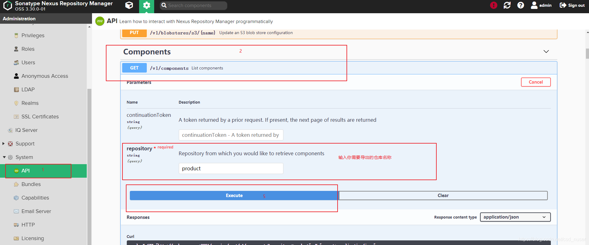Open the IQ Server page
The width and height of the screenshot is (589, 245).
26,130
